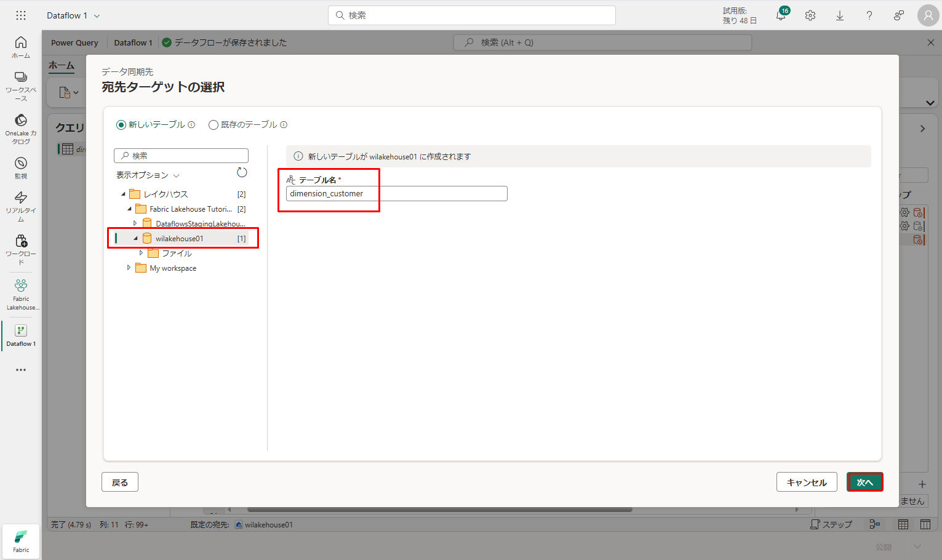Click the add step plus icon
The height and width of the screenshot is (560, 942).
[922, 484]
